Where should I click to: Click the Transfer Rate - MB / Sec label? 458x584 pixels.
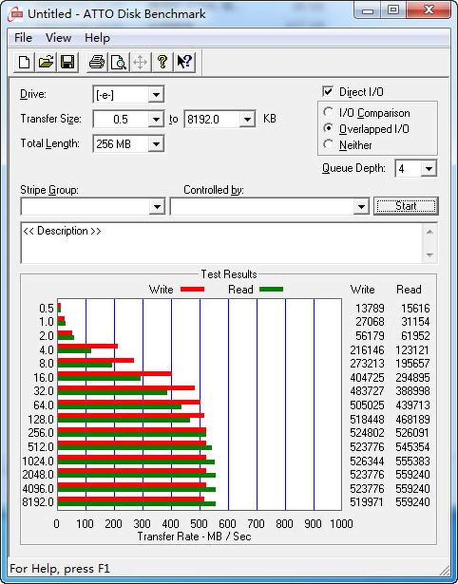[x=194, y=536]
